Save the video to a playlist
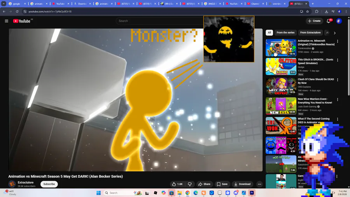Image resolution: width=350 pixels, height=197 pixels. pyautogui.click(x=222, y=184)
